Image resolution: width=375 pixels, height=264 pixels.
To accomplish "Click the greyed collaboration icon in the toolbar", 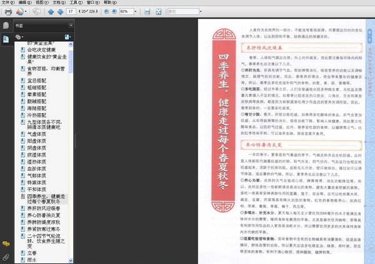I will (x=37, y=11).
